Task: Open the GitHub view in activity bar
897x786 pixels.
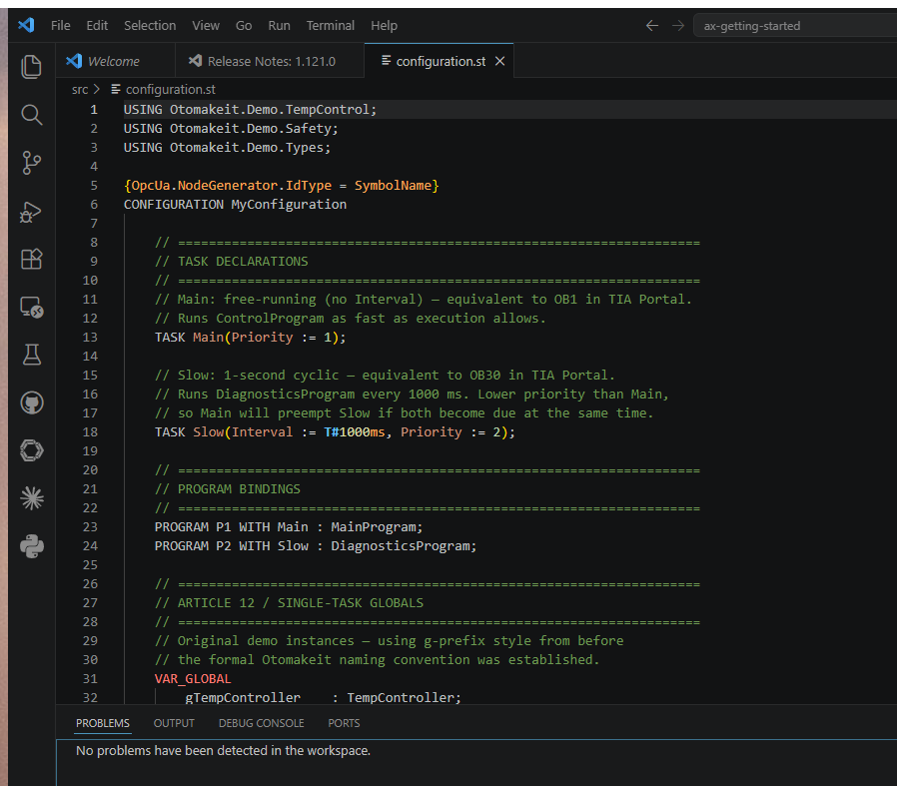Action: (31, 402)
